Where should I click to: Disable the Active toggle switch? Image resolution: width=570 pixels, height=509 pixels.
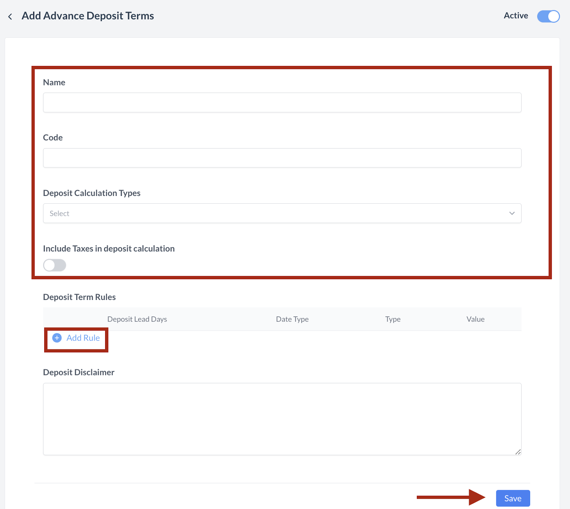[548, 16]
